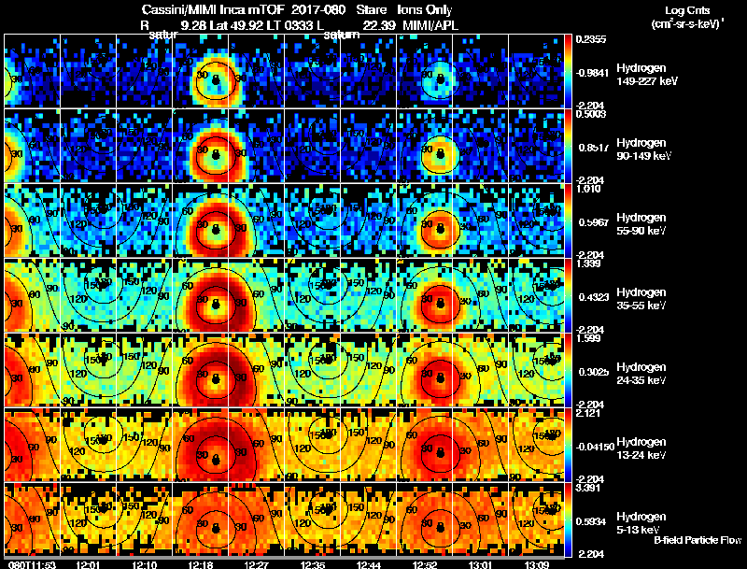Click the color bar beside Hydrogen 90-149 keV
Viewport: 747px width, 569px height.
tap(568, 146)
